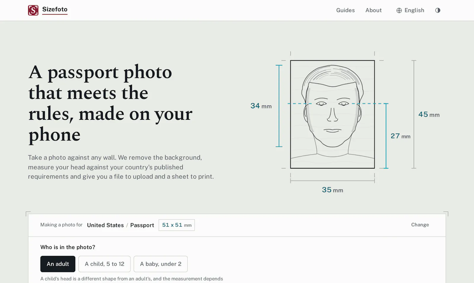Click the red Sizefoto logo icon
The image size is (474, 283).
click(33, 10)
